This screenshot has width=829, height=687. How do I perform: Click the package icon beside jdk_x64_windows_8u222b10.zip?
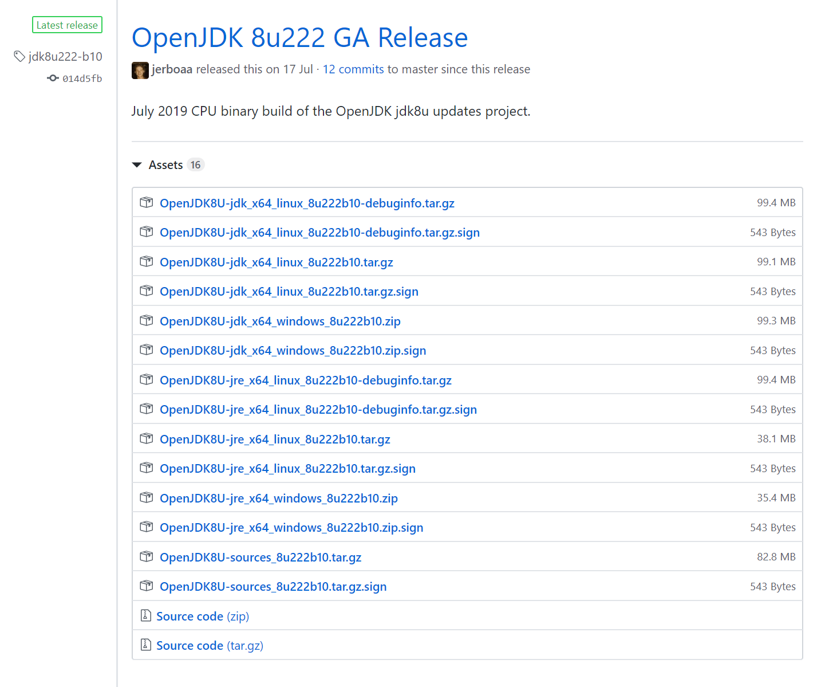147,320
